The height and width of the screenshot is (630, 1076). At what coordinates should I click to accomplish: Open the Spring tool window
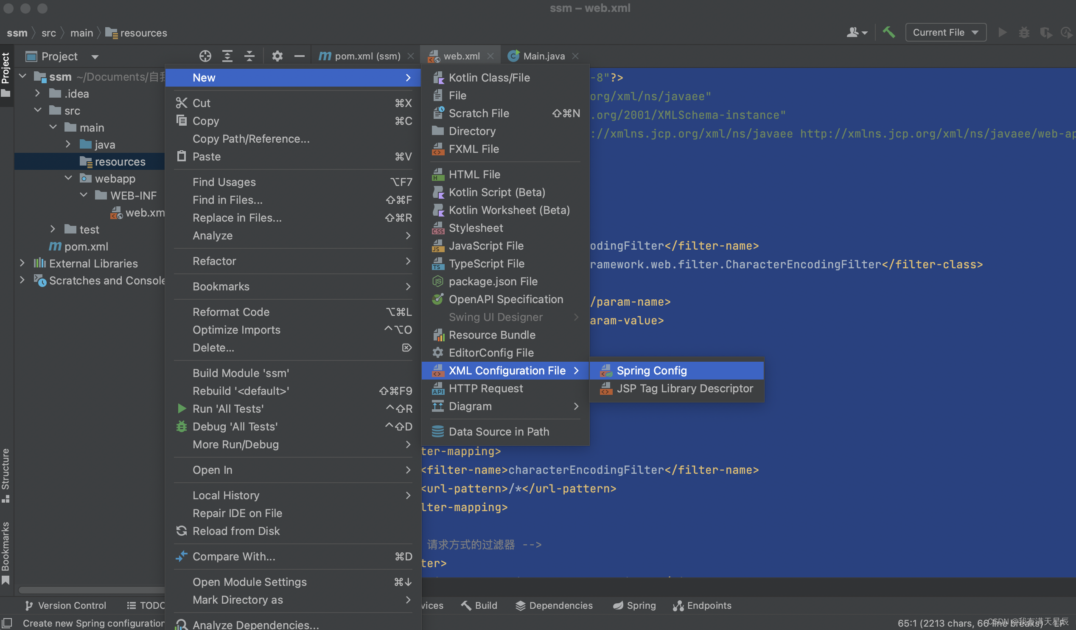point(634,605)
